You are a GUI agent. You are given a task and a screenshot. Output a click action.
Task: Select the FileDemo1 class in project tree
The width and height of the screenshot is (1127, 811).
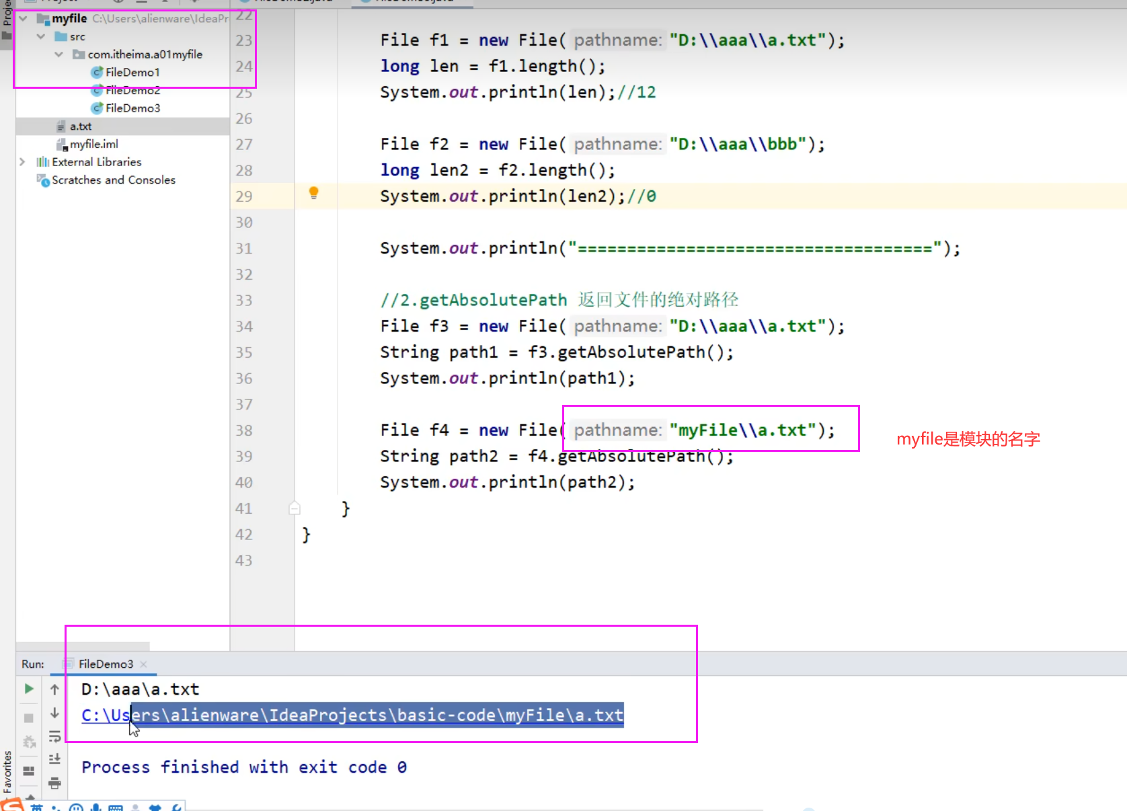(132, 72)
